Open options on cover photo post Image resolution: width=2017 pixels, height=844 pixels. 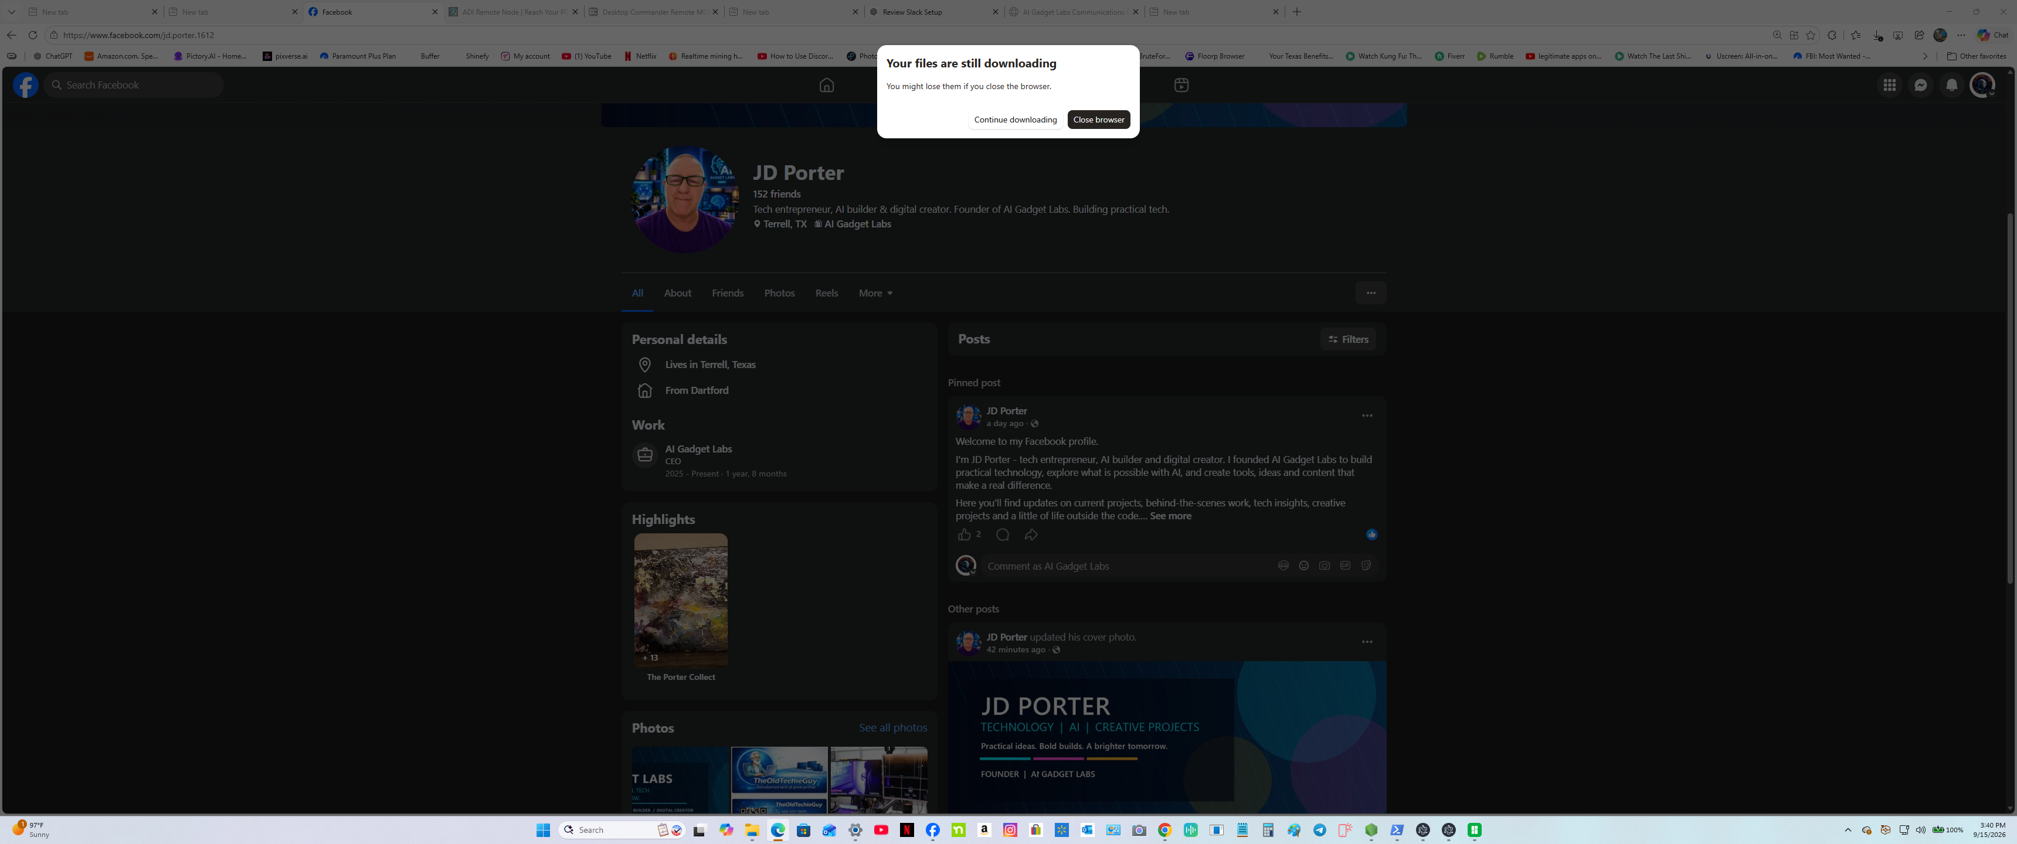click(1366, 642)
